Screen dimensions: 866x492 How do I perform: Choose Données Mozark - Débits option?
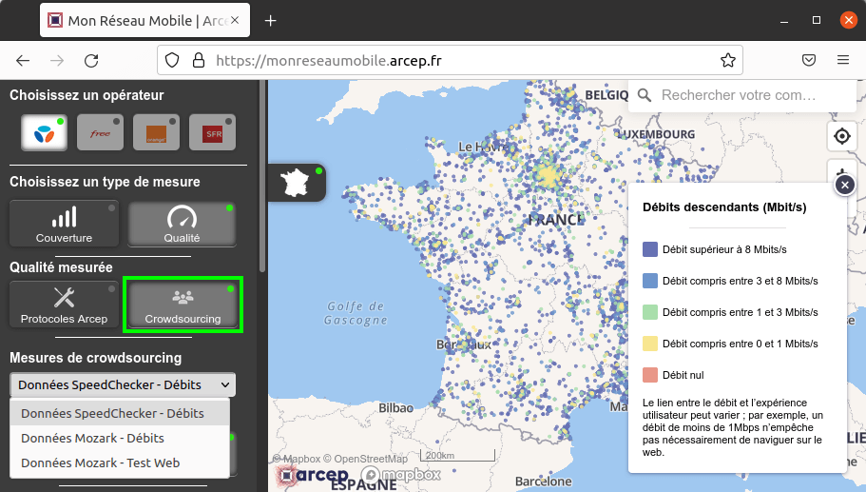93,438
